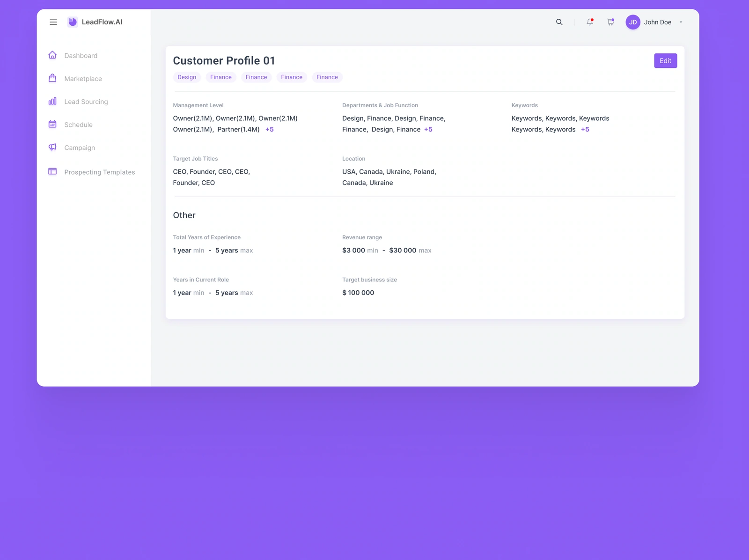
Task: Click the Years in Current Role label
Action: [x=201, y=280]
